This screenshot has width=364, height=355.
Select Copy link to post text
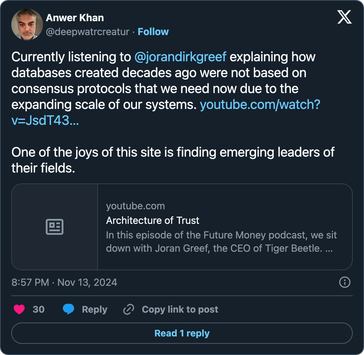pyautogui.click(x=180, y=310)
